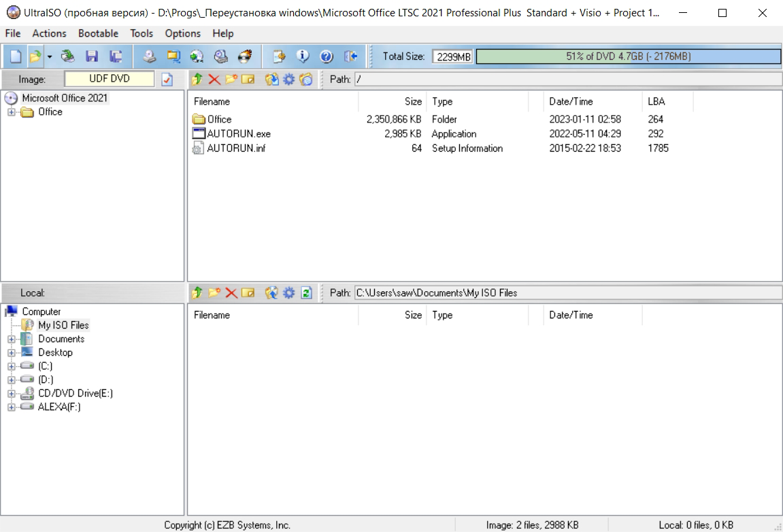The width and height of the screenshot is (783, 532).
Task: Click the Total Size 2299MB field
Action: 453,57
